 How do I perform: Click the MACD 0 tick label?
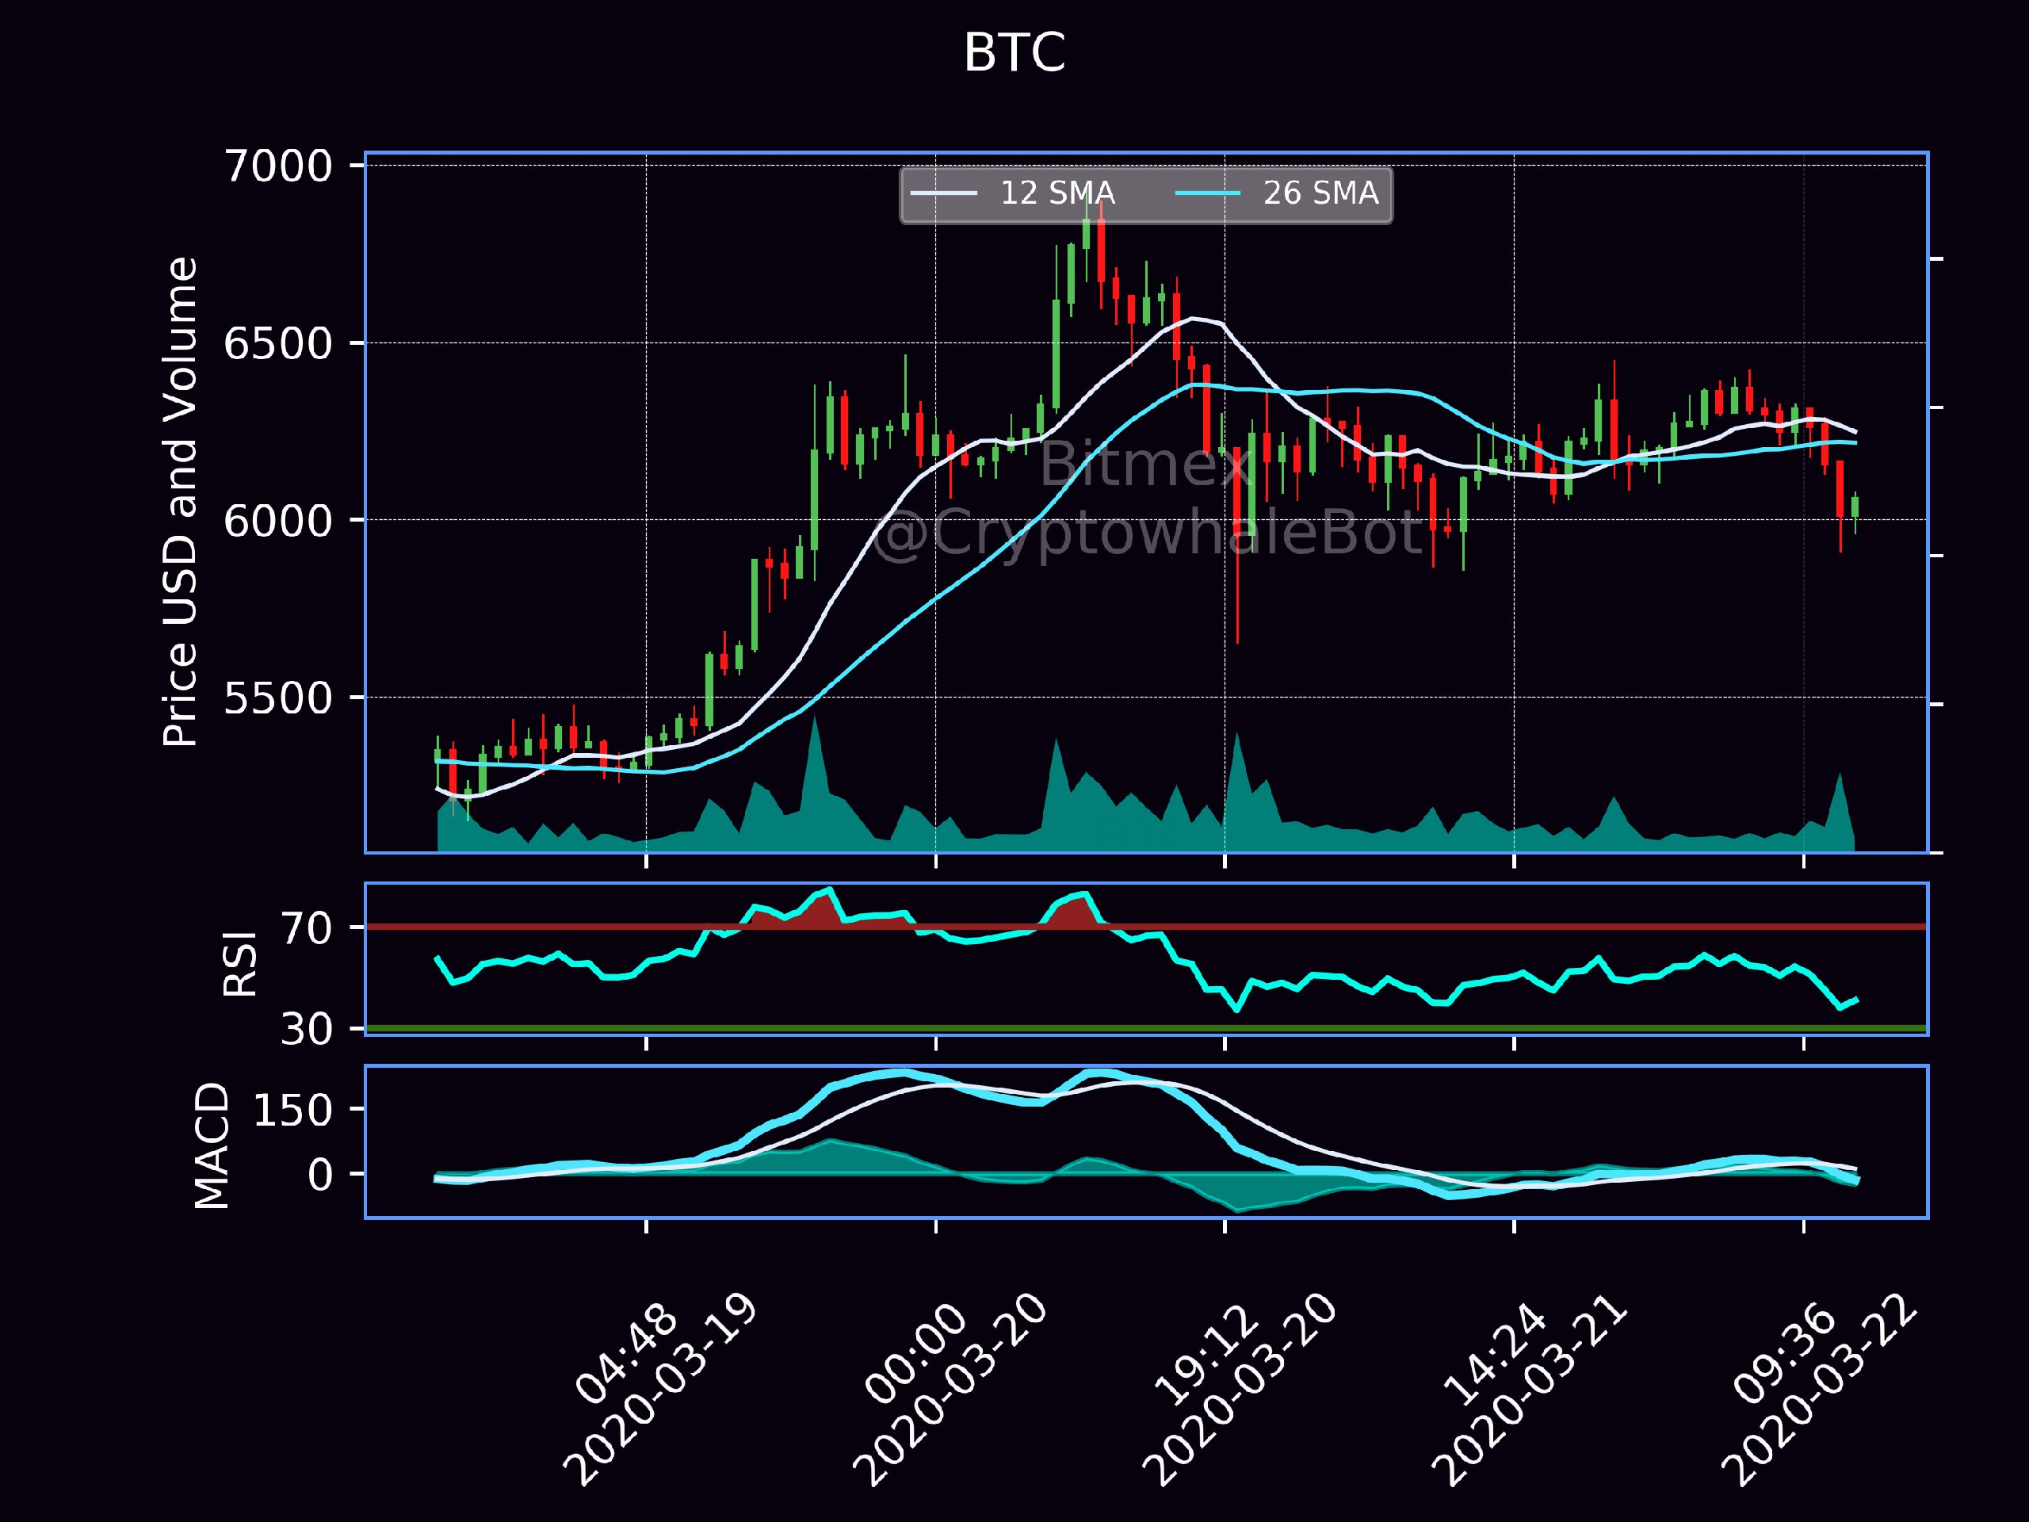click(320, 1174)
